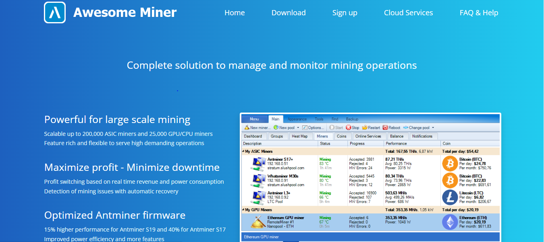Select the Ethereum GPU miner row name
The height and width of the screenshot is (242, 544).
click(x=286, y=218)
